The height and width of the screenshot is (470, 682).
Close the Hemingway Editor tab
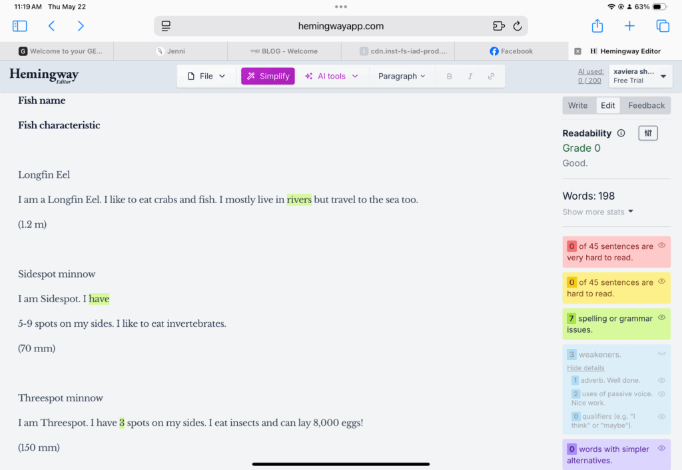pyautogui.click(x=577, y=51)
